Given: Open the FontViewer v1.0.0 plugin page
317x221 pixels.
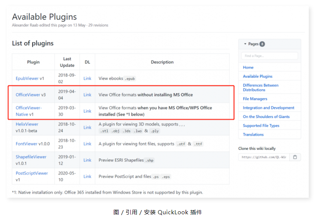Looking at the screenshot, I should [27, 143].
